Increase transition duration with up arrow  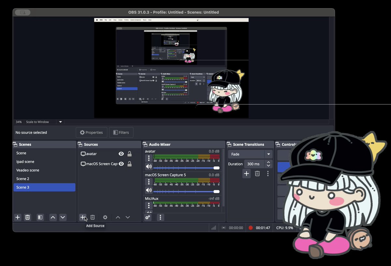[268, 162]
